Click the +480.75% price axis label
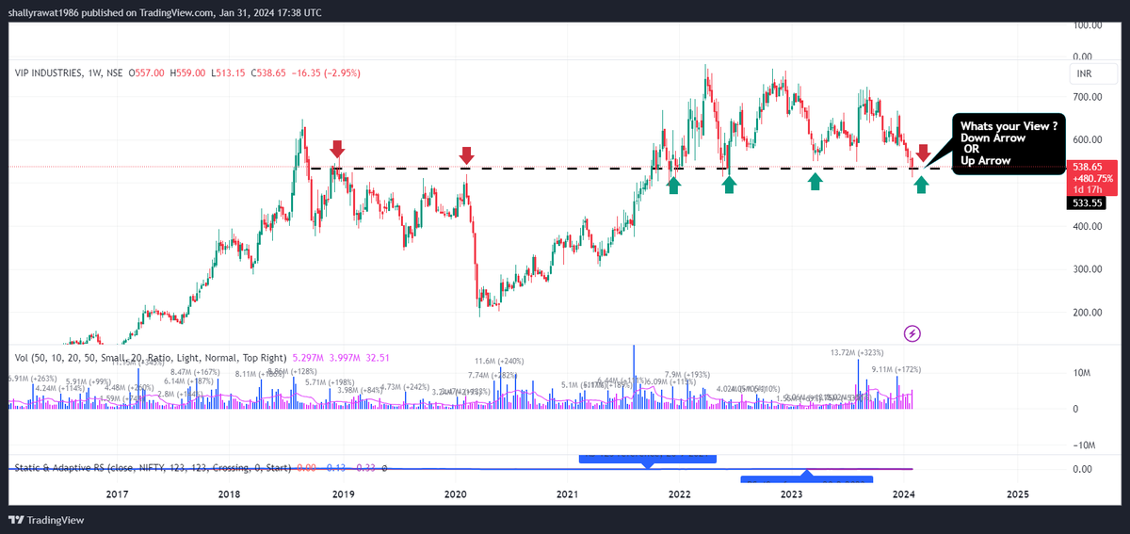The width and height of the screenshot is (1130, 534). pos(1093,178)
